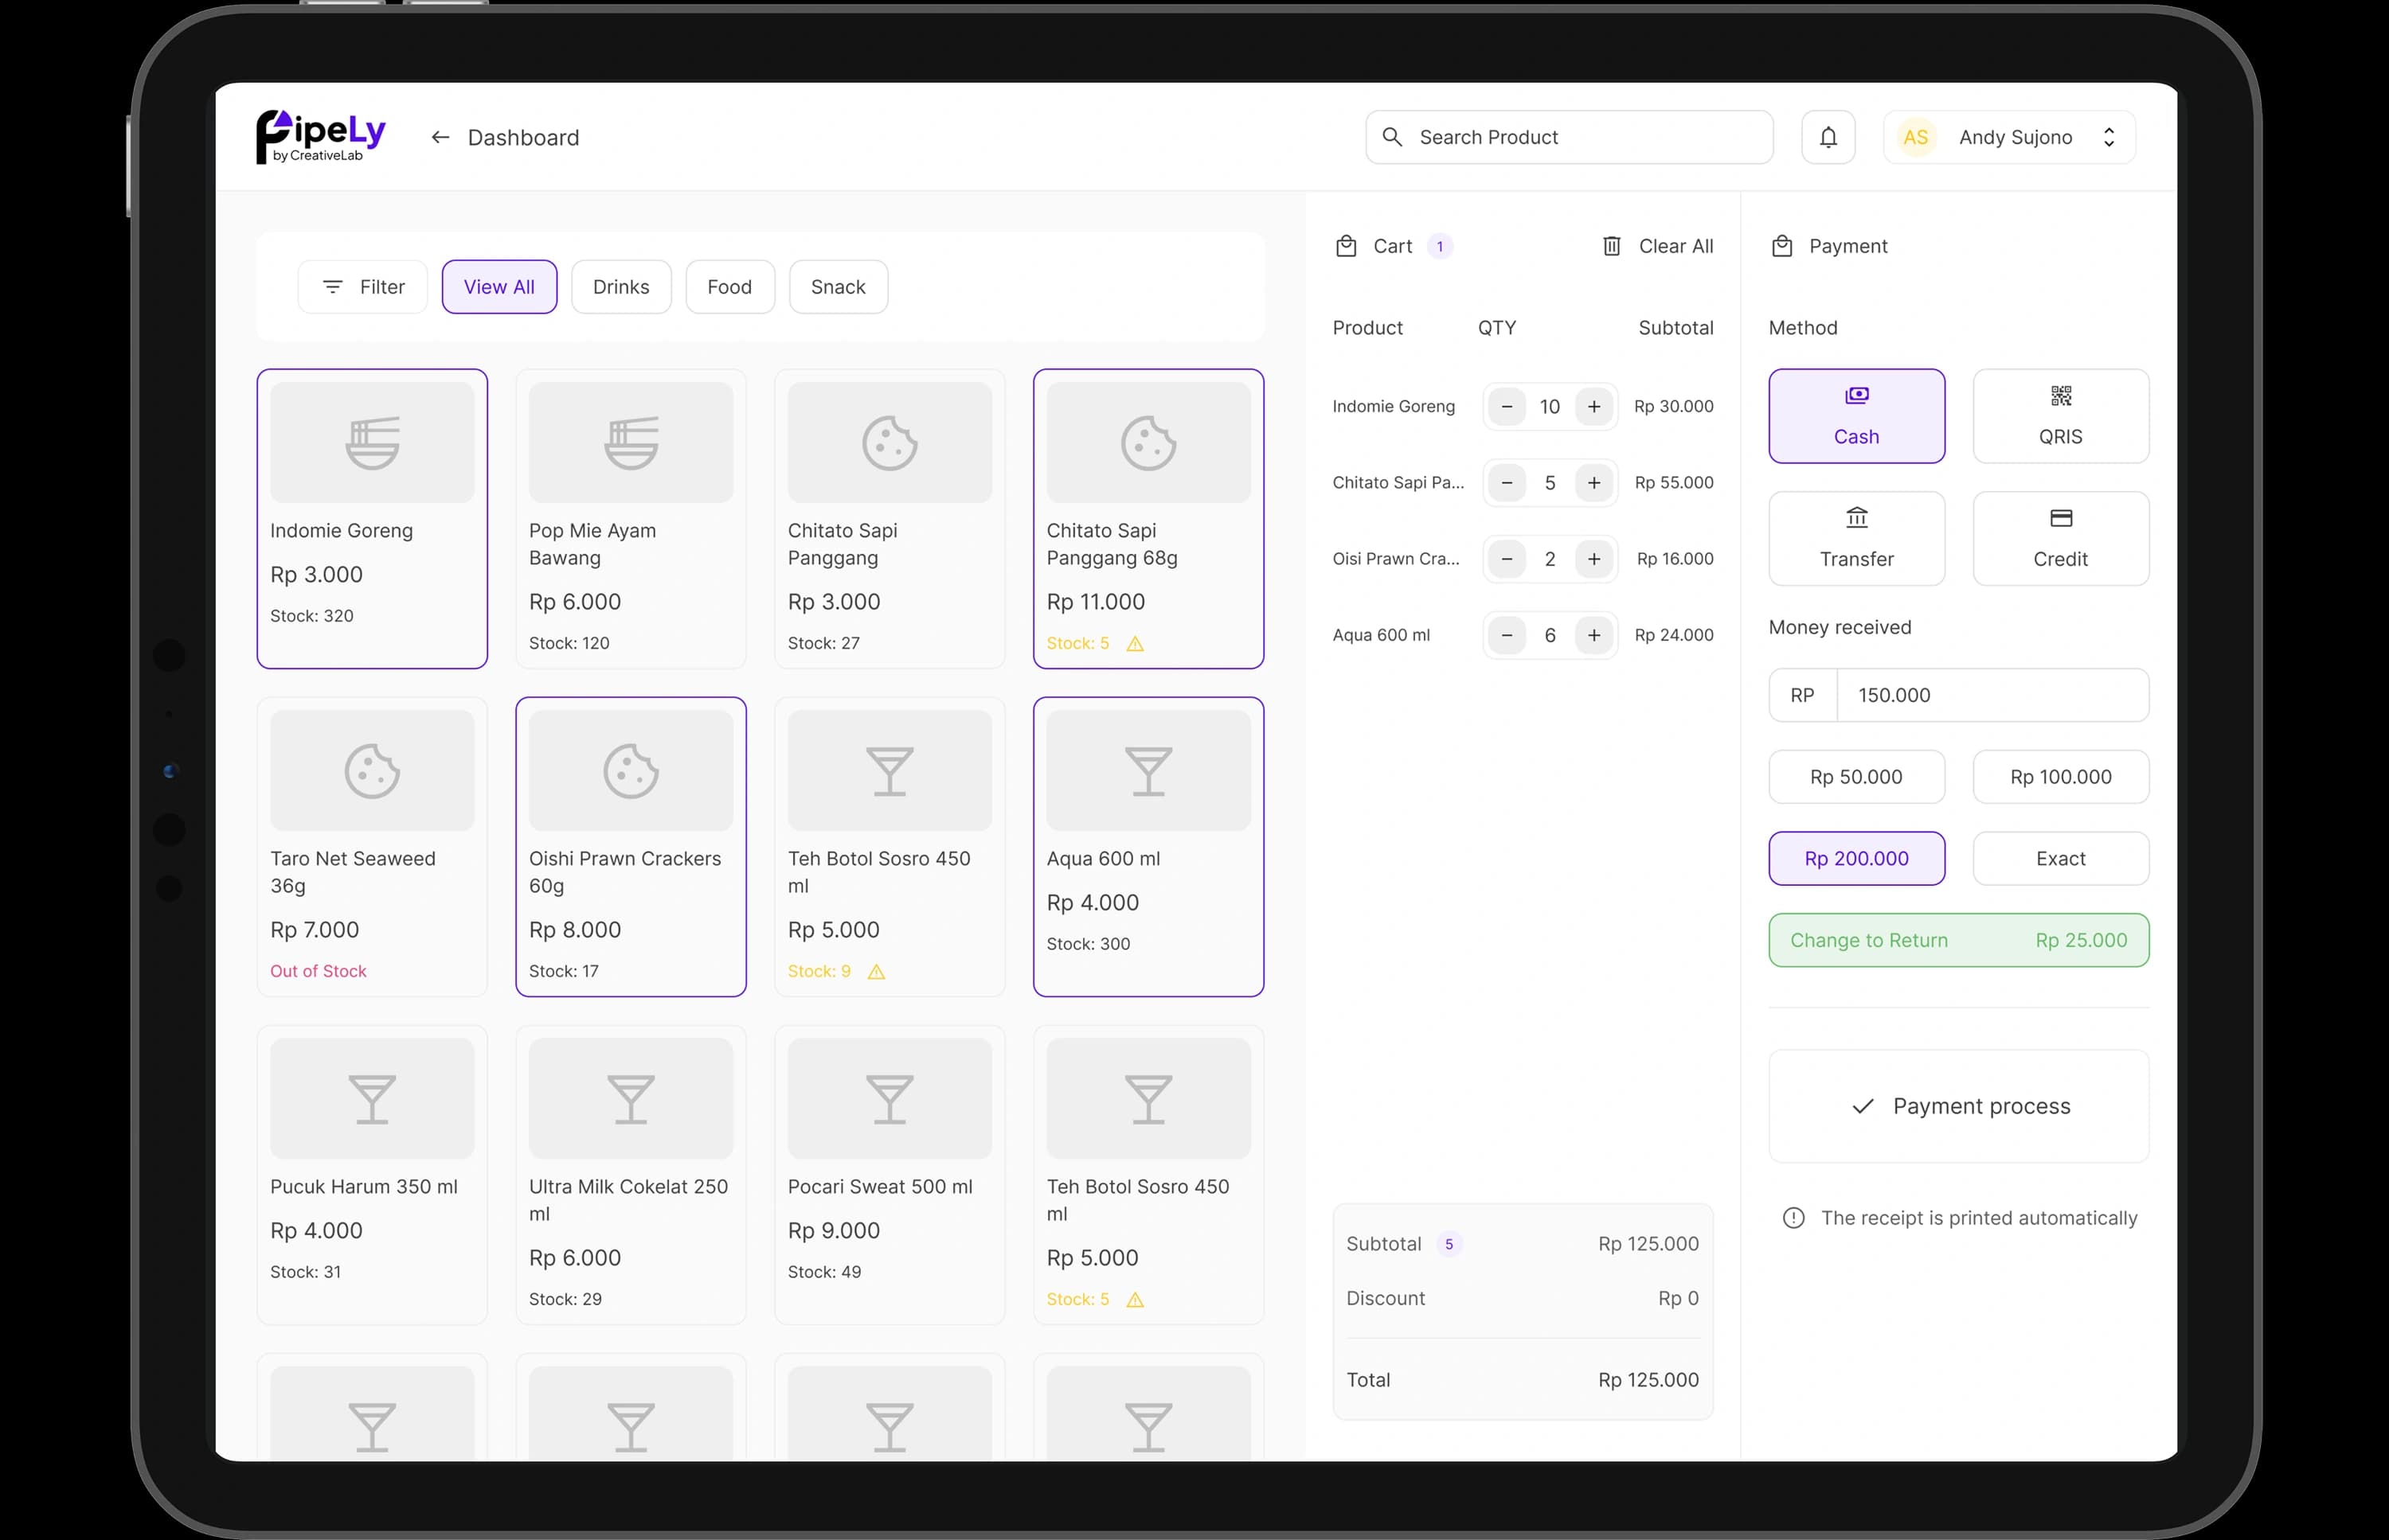Increase Indomie Goreng quantity with plus
This screenshot has height=1540, width=2389.
tap(1593, 407)
